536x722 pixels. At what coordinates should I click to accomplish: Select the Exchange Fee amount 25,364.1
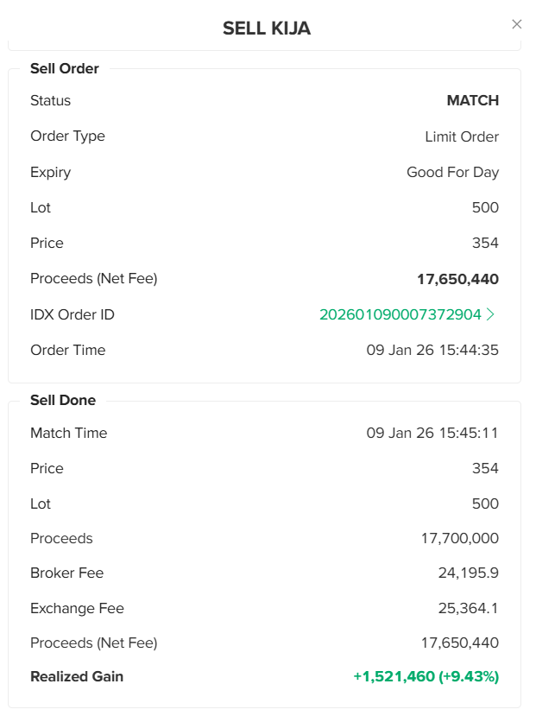click(x=468, y=608)
